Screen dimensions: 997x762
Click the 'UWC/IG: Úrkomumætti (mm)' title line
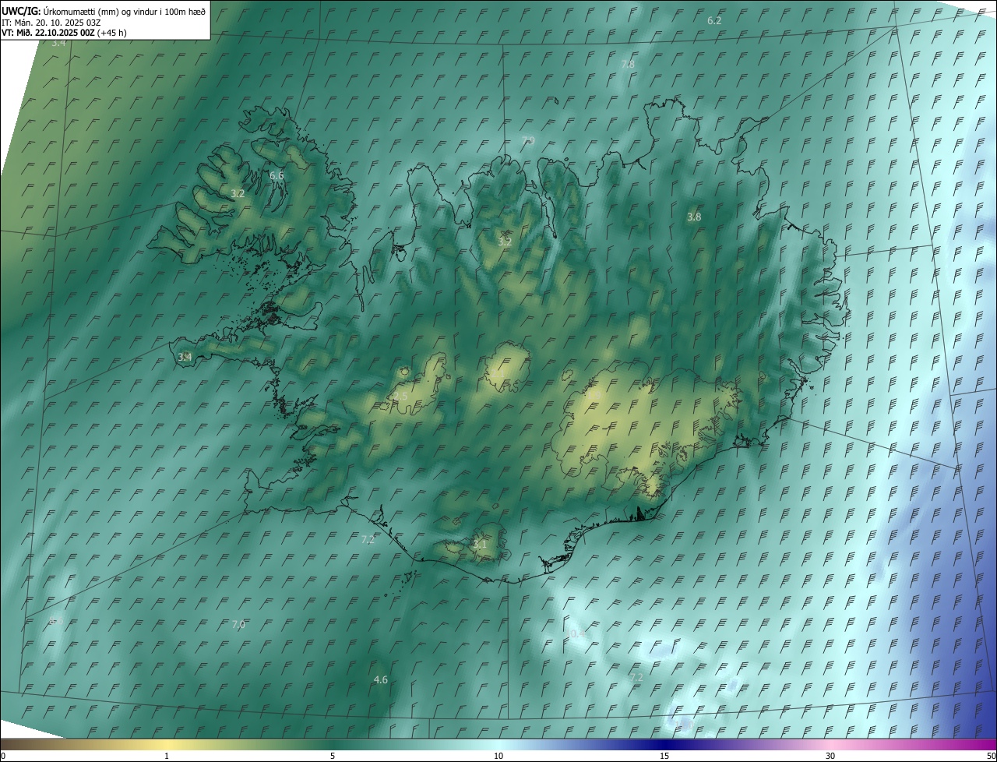point(104,11)
